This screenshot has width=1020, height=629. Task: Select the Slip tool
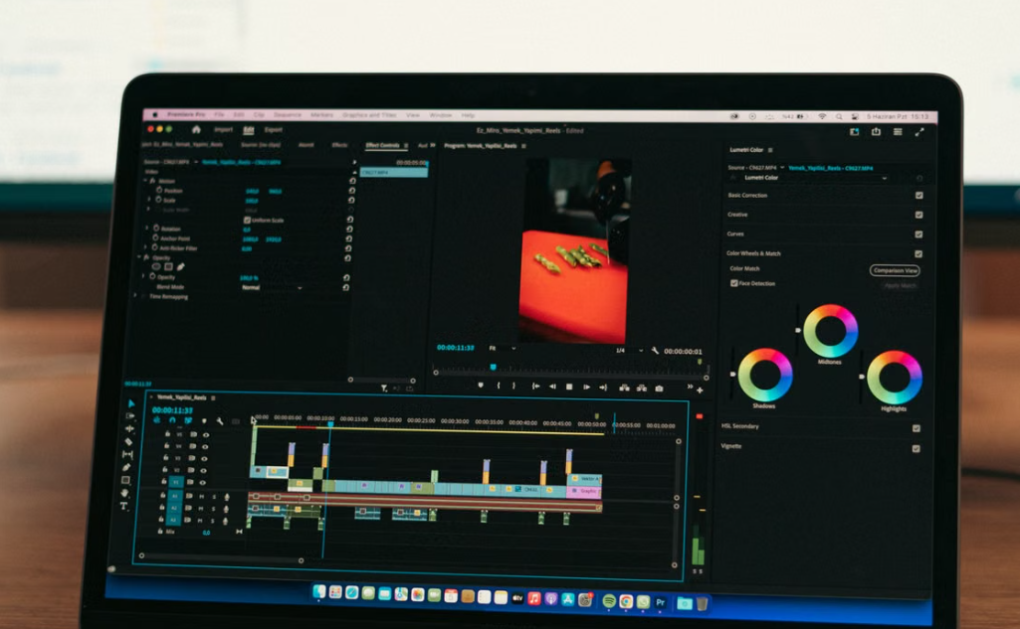pos(127,454)
